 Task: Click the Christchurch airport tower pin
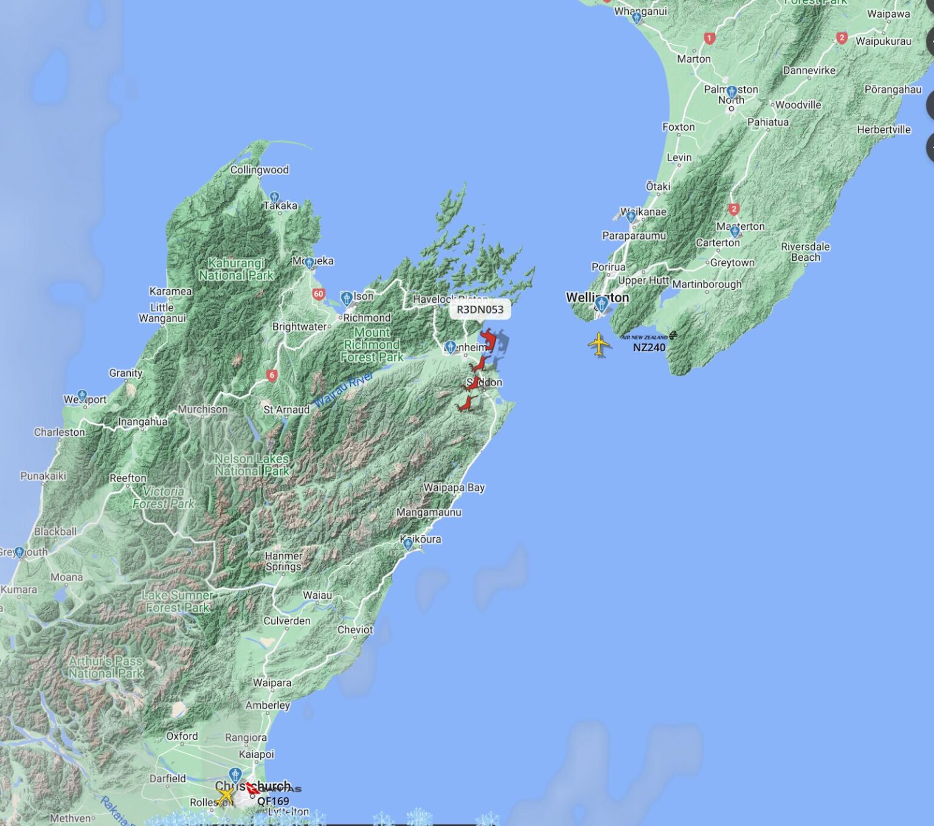(235, 775)
